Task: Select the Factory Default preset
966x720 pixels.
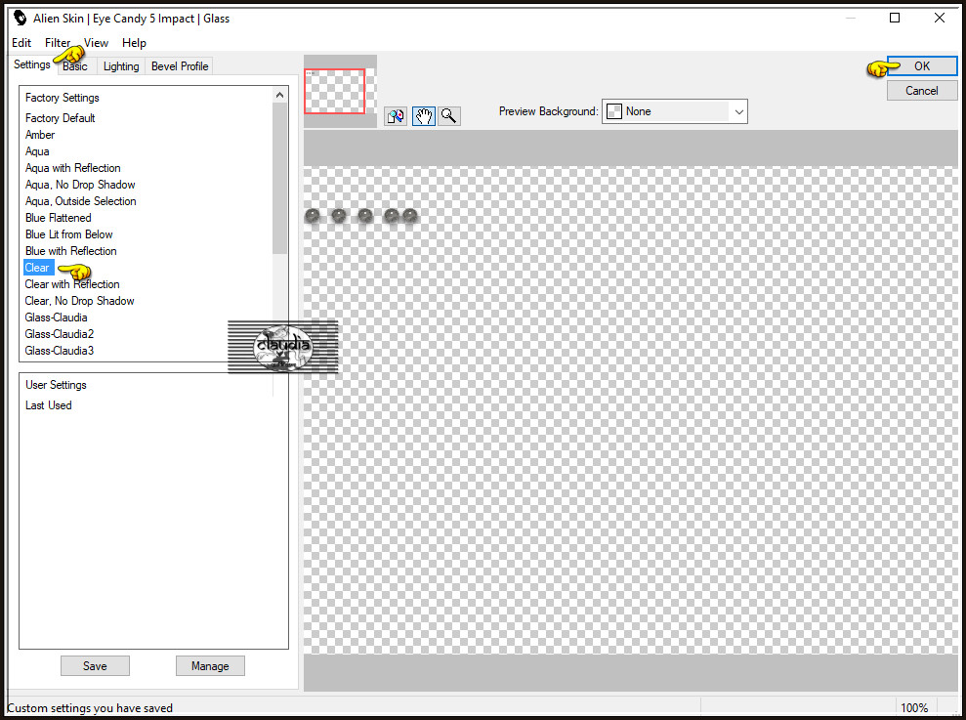Action: point(60,118)
